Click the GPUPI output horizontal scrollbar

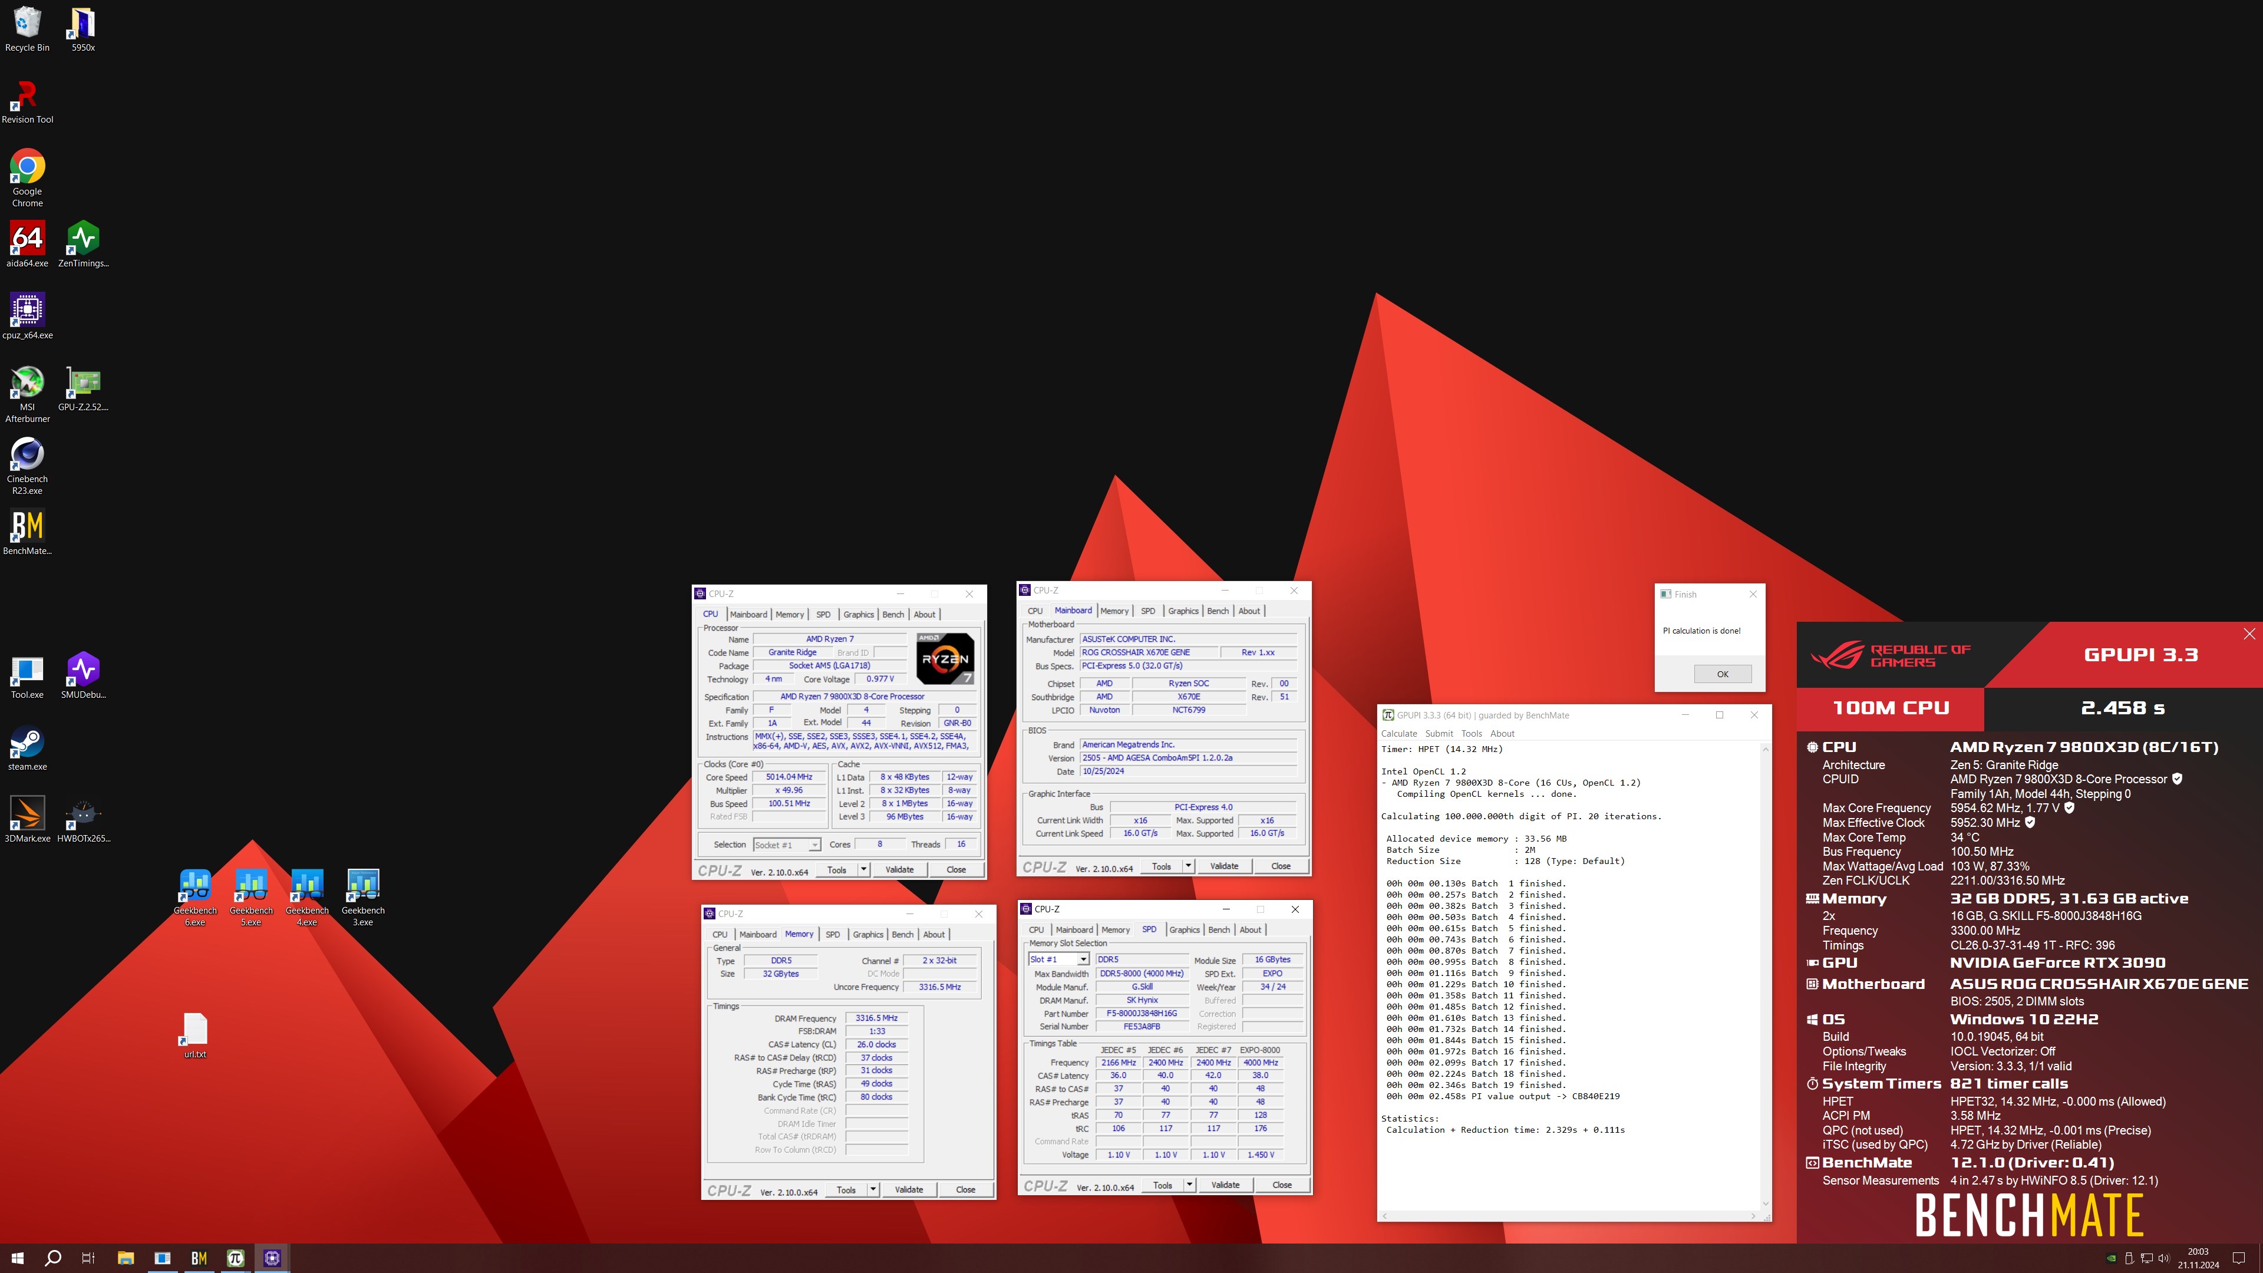coord(1568,1216)
